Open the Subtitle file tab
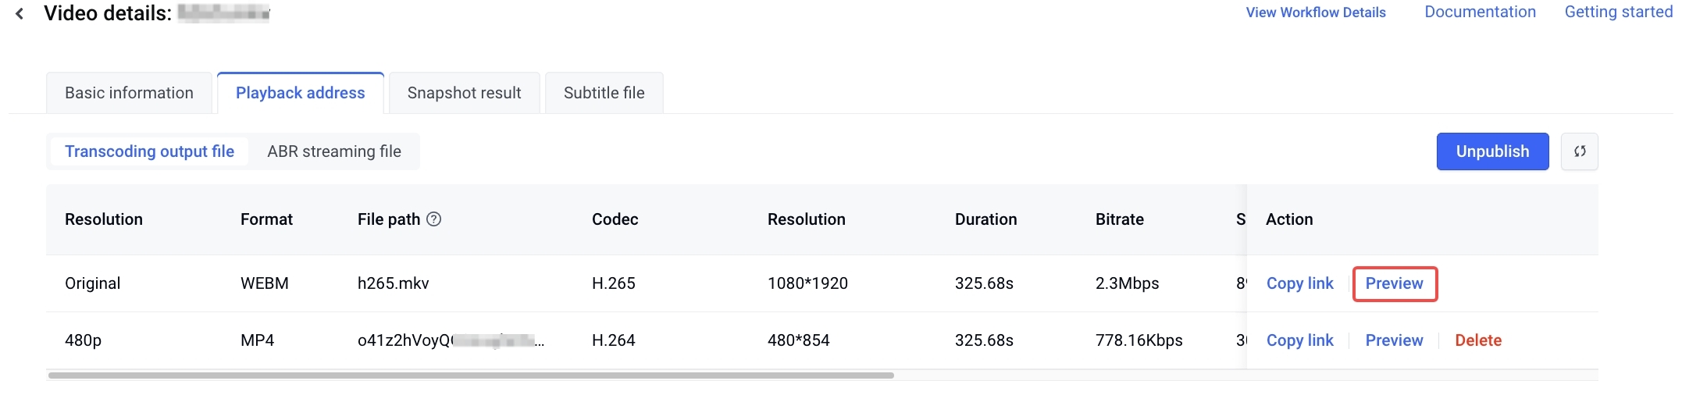 click(604, 93)
